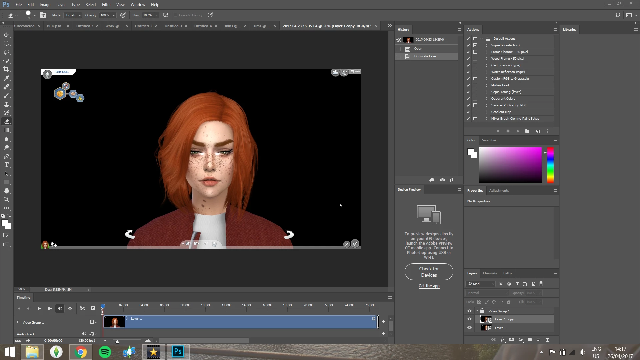Delete current history state with trash icon

[x=452, y=180]
